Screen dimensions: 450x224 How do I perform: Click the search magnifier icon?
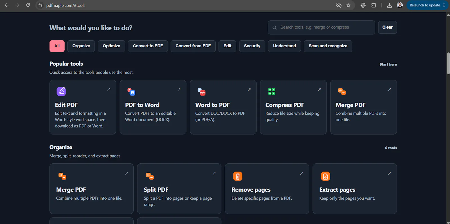(x=274, y=27)
